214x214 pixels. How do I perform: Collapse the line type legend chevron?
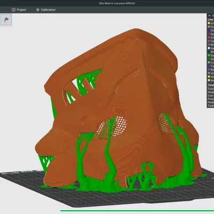point(209,16)
